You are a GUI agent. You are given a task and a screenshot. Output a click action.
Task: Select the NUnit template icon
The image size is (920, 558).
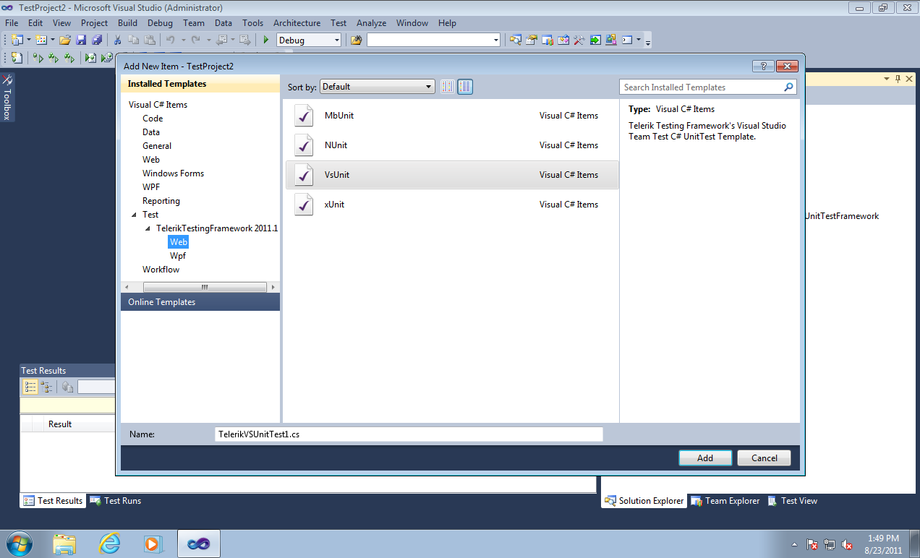[304, 145]
